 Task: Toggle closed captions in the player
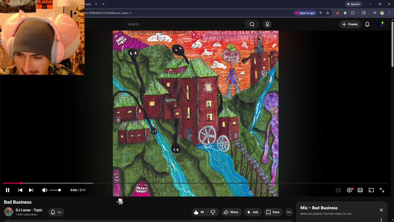tap(338, 190)
